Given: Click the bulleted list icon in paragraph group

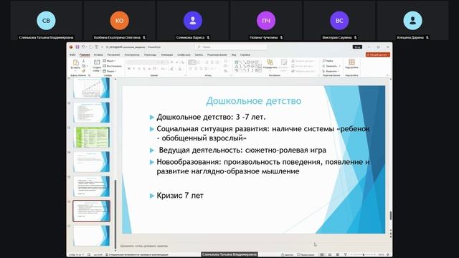Looking at the screenshot, I should (x=191, y=62).
